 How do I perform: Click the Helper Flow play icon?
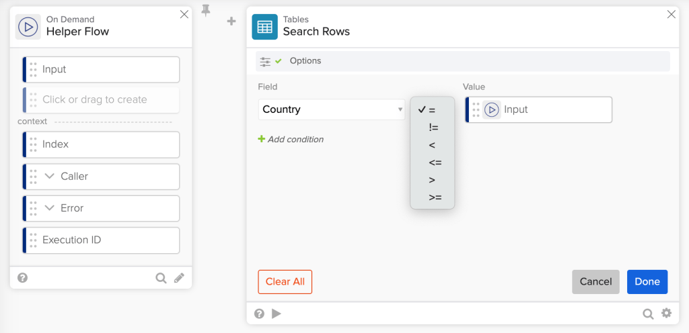pyautogui.click(x=28, y=27)
